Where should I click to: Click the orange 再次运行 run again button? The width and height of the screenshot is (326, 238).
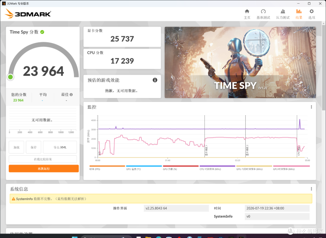44,168
